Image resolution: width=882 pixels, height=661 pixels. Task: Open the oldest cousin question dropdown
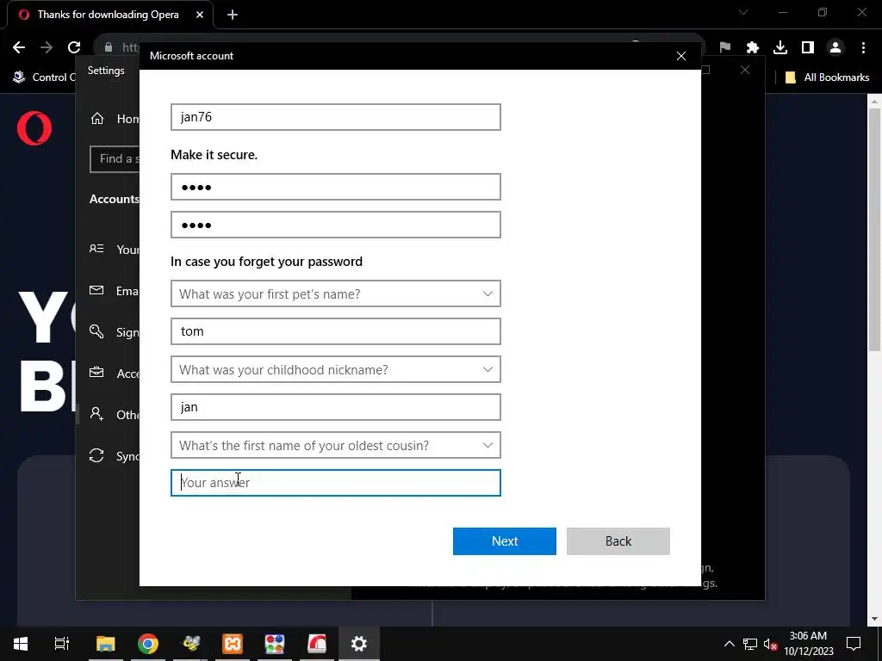tap(335, 445)
